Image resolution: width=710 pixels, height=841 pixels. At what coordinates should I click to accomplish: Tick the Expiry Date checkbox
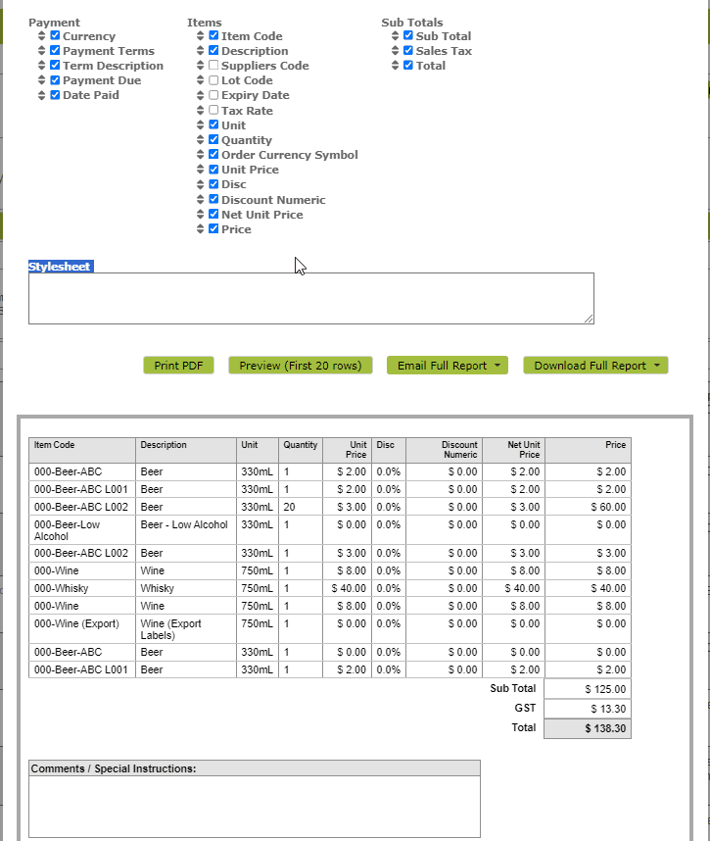213,94
